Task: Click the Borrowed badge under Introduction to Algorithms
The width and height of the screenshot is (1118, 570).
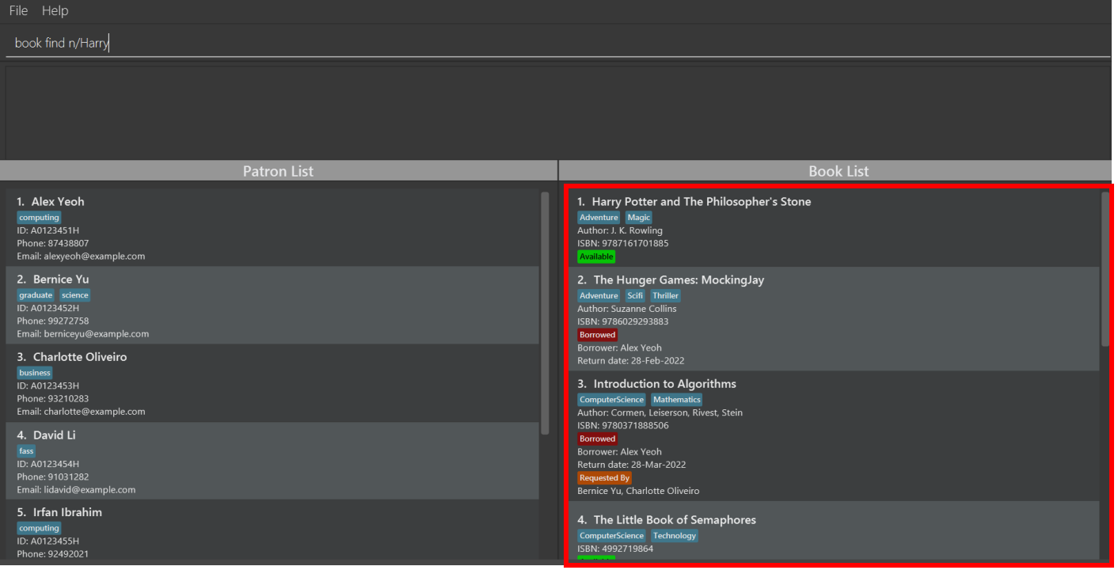Action: (x=597, y=439)
